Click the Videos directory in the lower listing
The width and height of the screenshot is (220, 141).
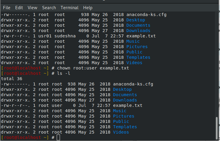pos(121,132)
